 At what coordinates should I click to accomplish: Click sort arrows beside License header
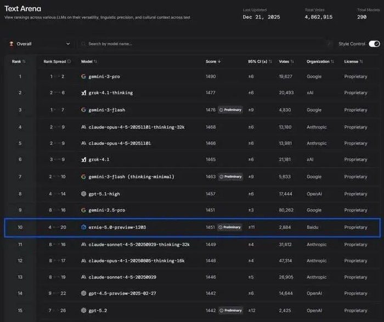[361, 61]
